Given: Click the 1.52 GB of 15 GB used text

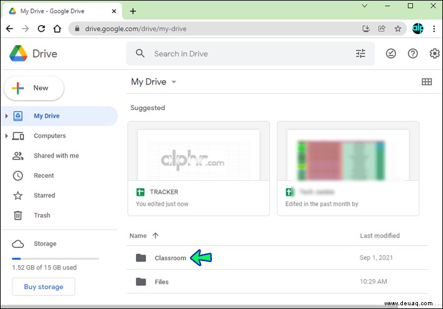Looking at the screenshot, I should point(44,267).
